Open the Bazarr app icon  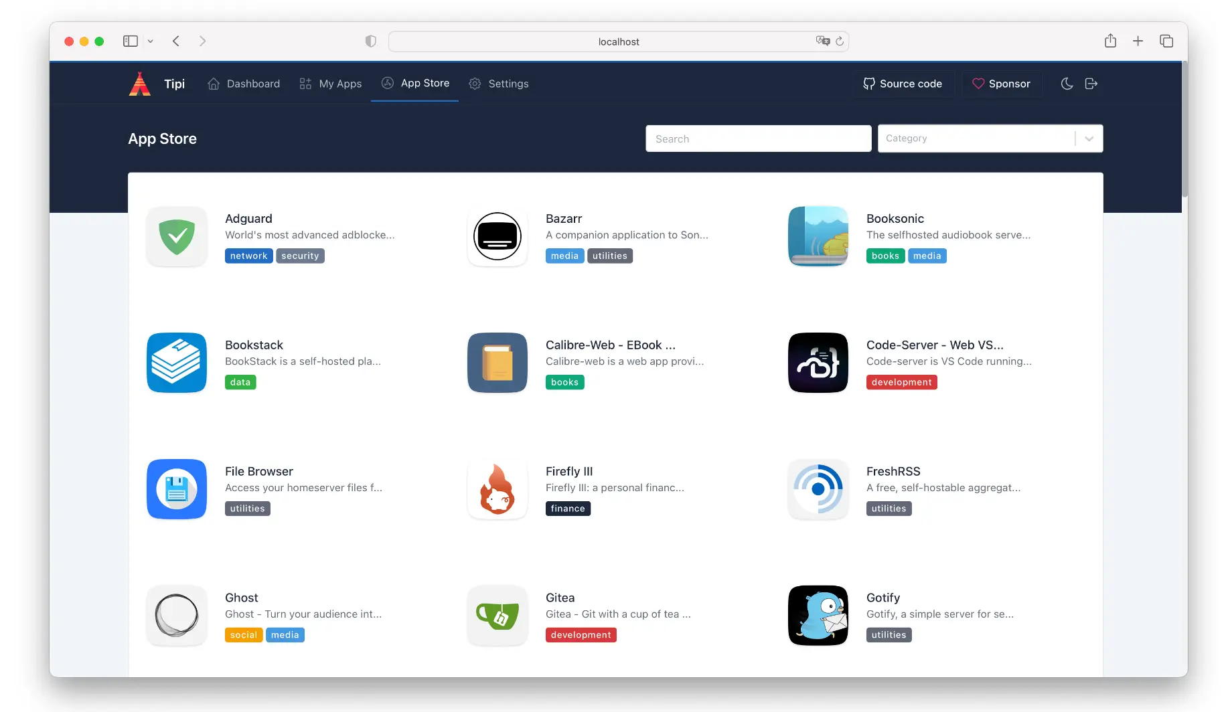click(x=497, y=236)
